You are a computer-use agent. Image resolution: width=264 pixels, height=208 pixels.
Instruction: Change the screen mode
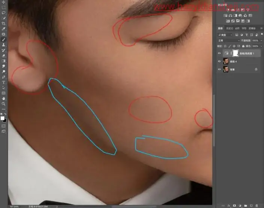[x=3, y=132]
